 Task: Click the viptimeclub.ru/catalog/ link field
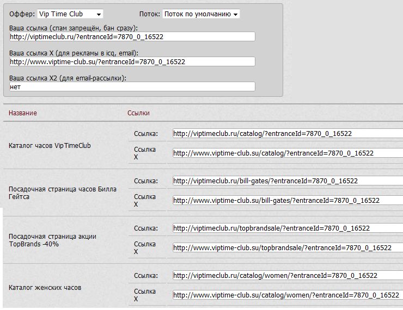(x=288, y=133)
